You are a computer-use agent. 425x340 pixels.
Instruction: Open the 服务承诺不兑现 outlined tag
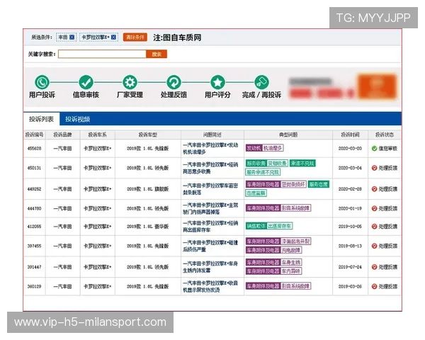[x=263, y=172]
